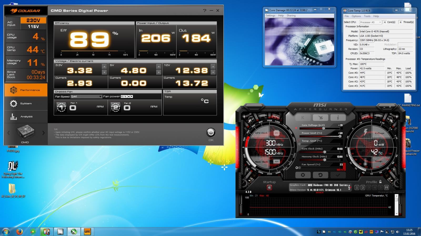This screenshot has height=236, width=421.
Task: Open the Performance section in Cougar
Action: point(26,90)
